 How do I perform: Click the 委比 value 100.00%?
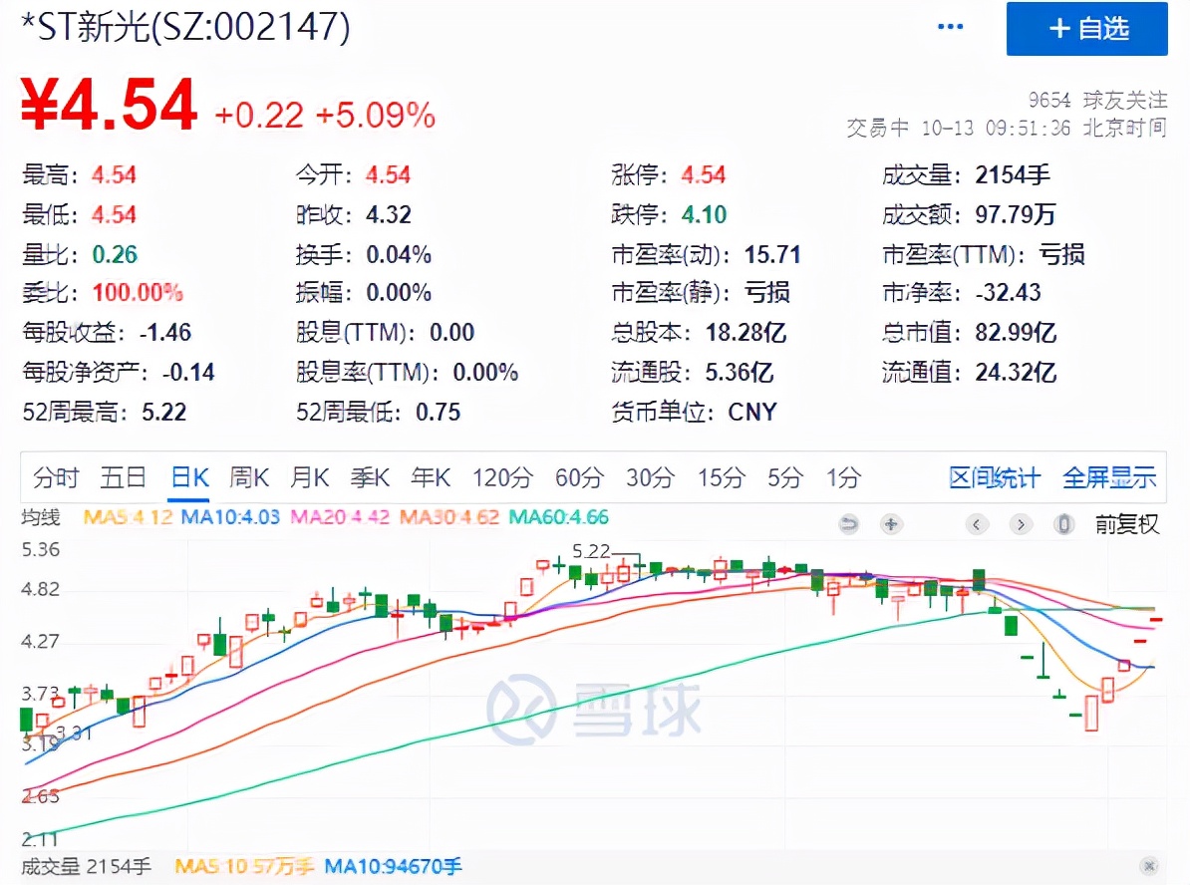click(138, 293)
